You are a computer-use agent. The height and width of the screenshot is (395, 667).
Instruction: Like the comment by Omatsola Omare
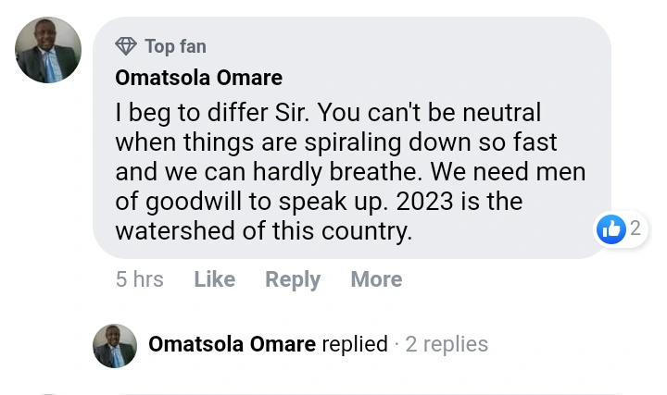(214, 279)
